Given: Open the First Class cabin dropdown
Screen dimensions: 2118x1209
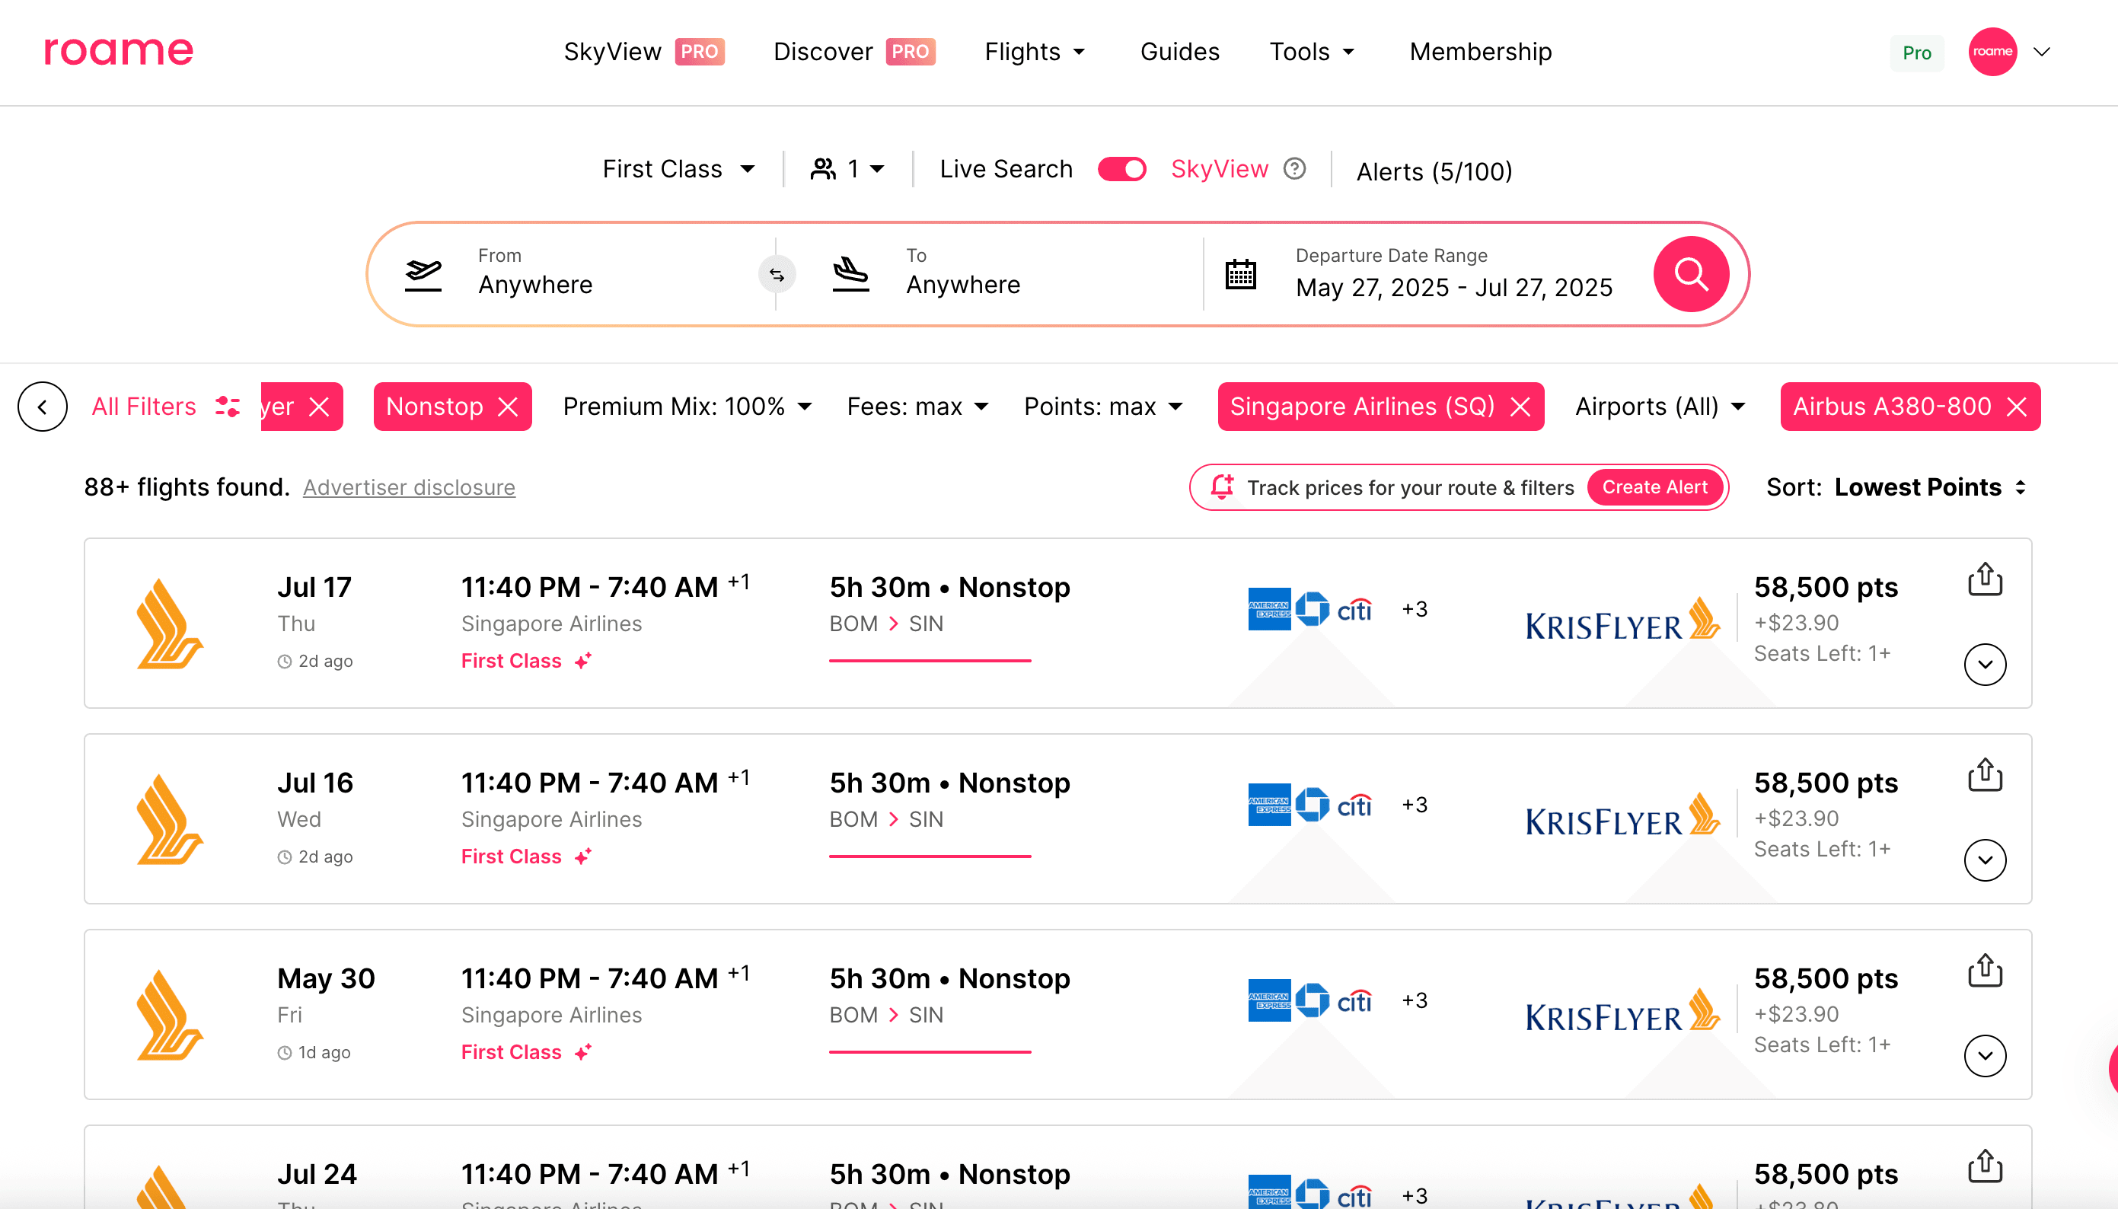Looking at the screenshot, I should [679, 168].
